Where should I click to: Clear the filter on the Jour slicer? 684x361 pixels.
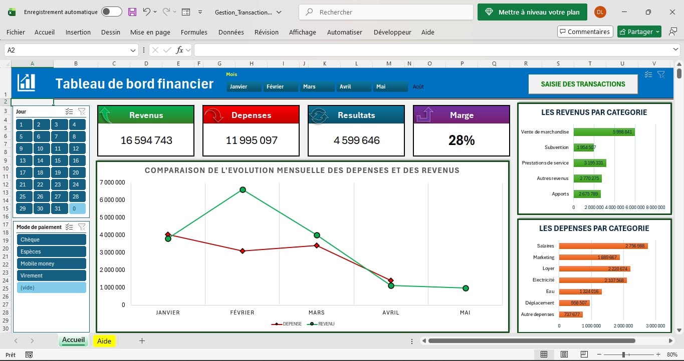(82, 111)
